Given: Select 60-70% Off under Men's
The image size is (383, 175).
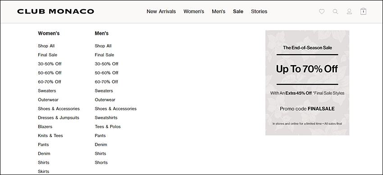Looking at the screenshot, I should (x=106, y=82).
